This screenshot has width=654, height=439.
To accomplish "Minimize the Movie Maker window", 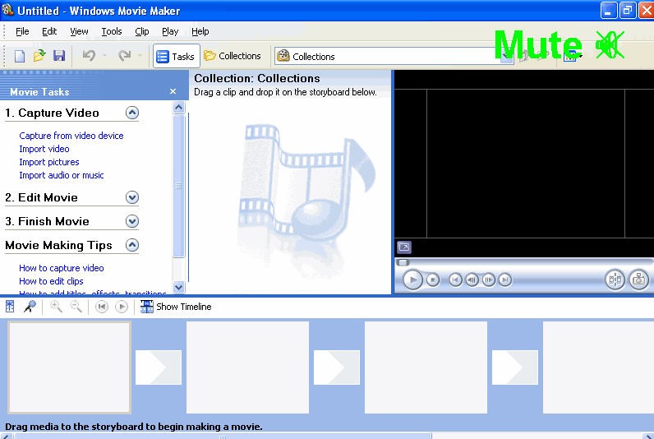I will [609, 11].
